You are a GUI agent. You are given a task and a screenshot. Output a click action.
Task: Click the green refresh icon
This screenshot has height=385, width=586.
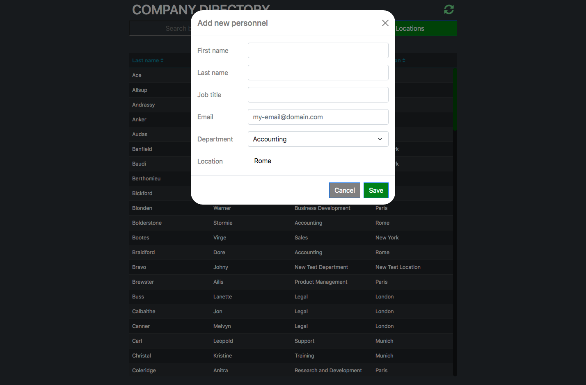(449, 9)
